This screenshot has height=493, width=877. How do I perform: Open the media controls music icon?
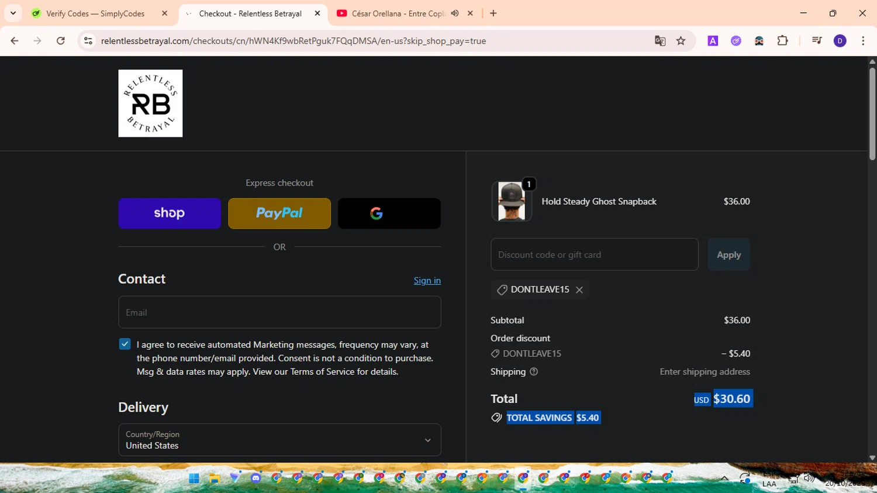(817, 41)
